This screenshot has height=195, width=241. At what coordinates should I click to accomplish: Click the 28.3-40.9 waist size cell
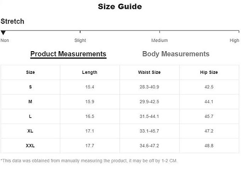tap(149, 87)
